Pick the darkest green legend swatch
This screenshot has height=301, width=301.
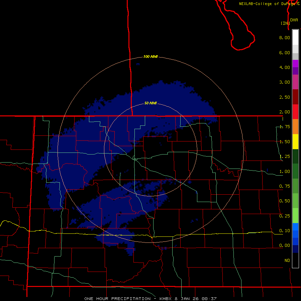[x=295, y=156]
